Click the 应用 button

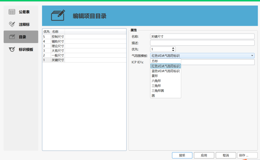click(204, 155)
